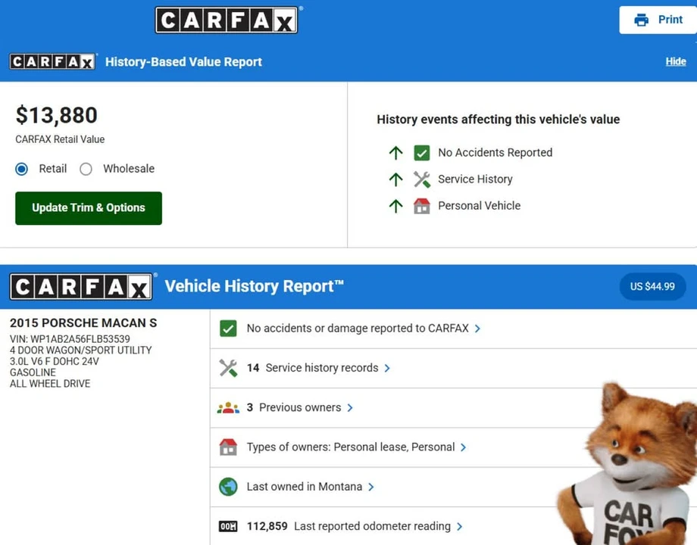This screenshot has height=545, width=697.
Task: Click green check icon for no accidents or damage
Action: [x=228, y=329]
